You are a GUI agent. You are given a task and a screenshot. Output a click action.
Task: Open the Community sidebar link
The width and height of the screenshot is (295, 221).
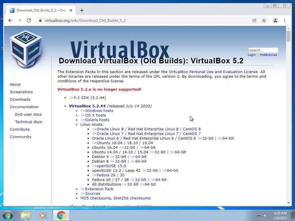tap(20, 137)
